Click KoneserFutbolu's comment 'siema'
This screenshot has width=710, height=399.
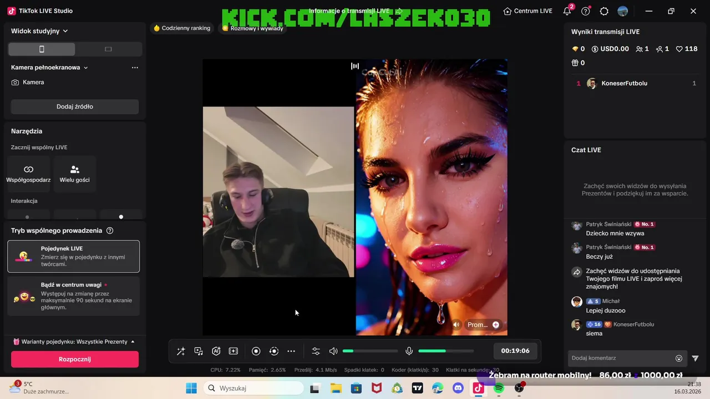point(594,334)
